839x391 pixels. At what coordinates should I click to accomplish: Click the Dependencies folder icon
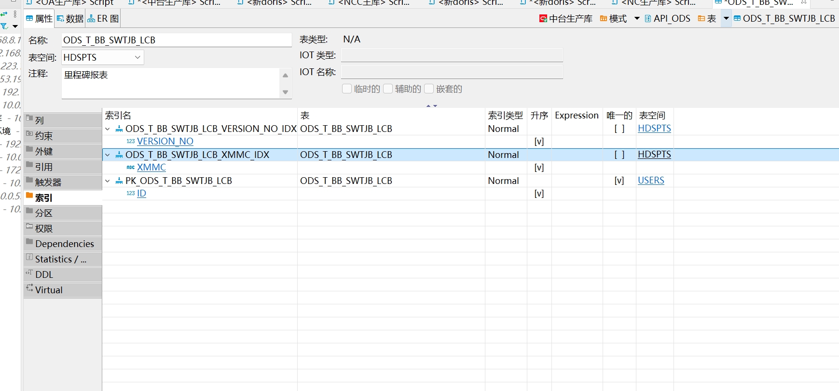click(x=29, y=241)
